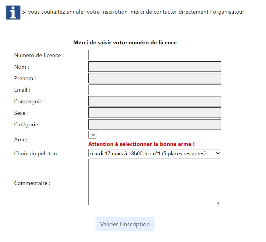This screenshot has width=266, height=242.
Task: Click the form title about numéro de licence
Action: click(x=125, y=42)
